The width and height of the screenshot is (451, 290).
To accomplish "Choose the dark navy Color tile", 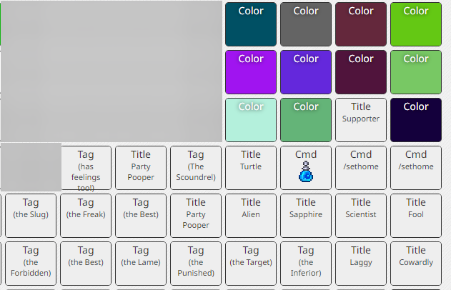I will [416, 120].
